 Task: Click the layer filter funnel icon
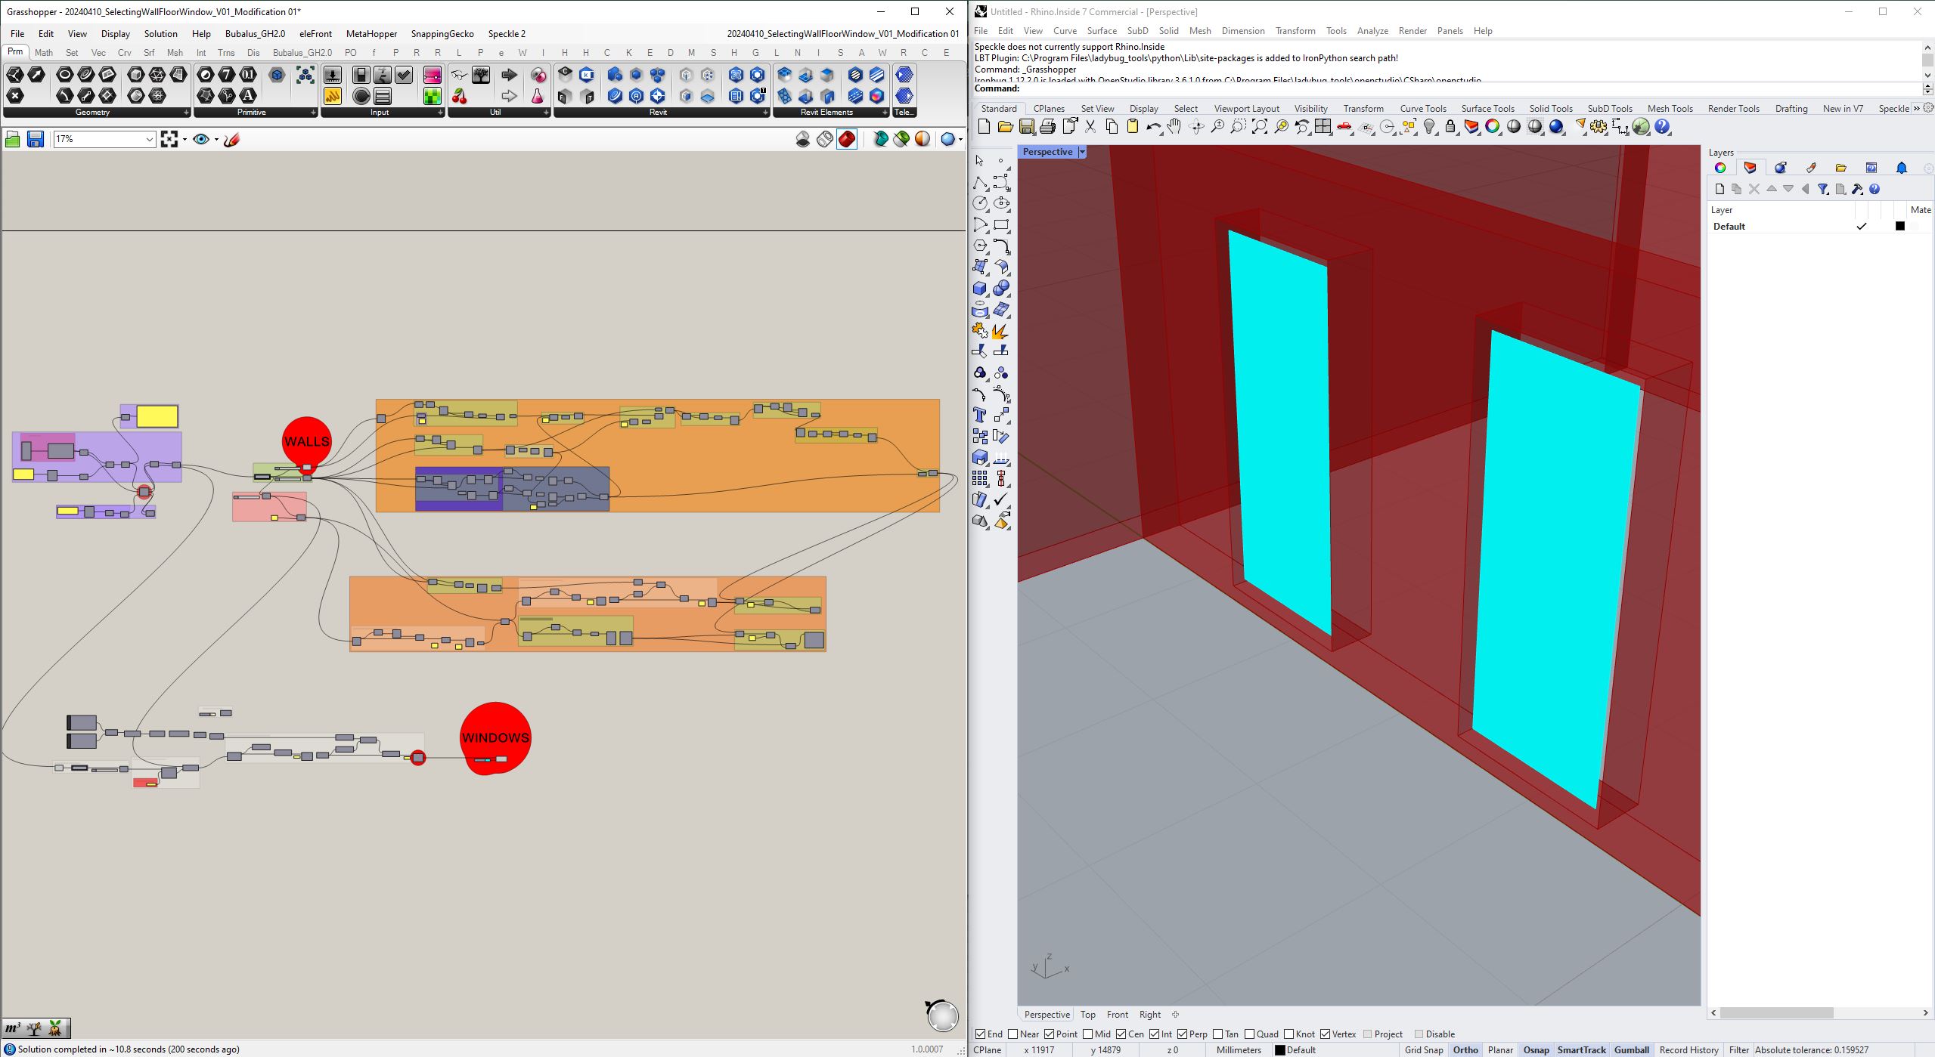[x=1823, y=189]
